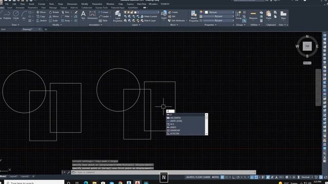Toggle annotation visibility in status bar
The width and height of the screenshot is (328, 184).
click(x=268, y=177)
